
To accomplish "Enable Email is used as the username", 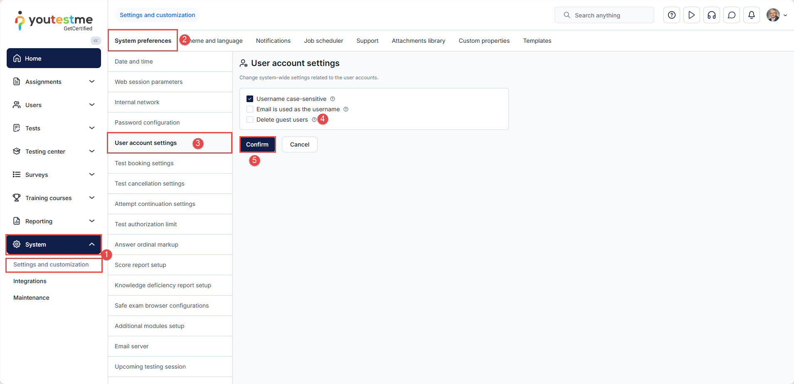I will (x=250, y=109).
